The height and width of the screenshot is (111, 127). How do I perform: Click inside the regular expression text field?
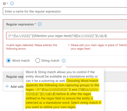click(67, 36)
